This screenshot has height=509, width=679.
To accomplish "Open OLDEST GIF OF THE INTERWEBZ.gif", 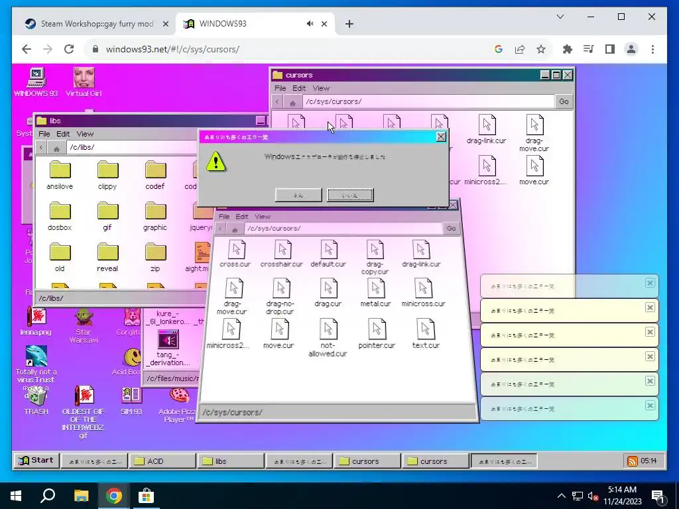I will click(84, 412).
